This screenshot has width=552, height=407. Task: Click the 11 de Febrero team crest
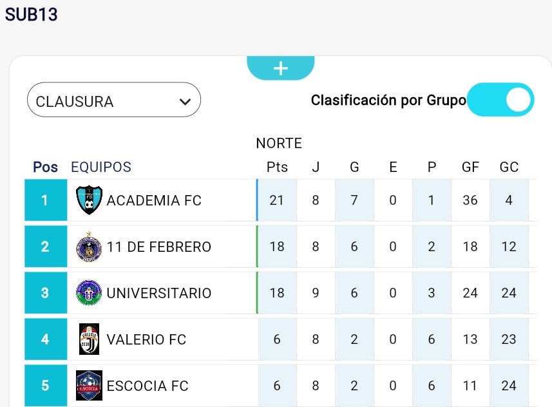point(89,247)
